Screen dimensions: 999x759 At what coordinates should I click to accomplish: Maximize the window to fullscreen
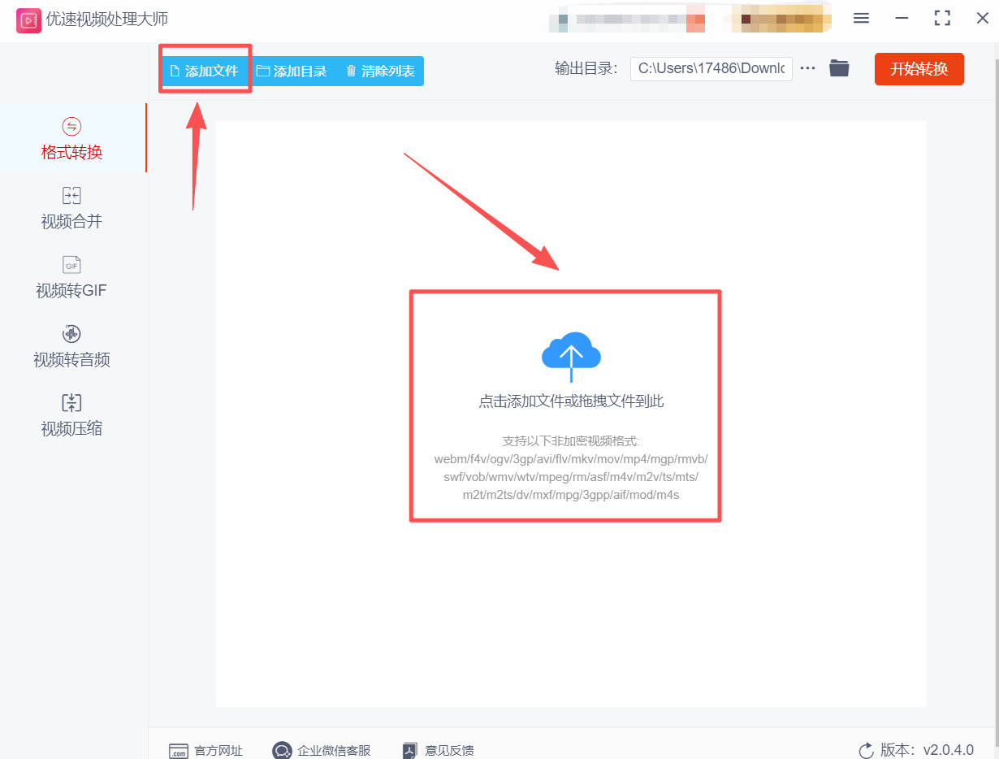pos(942,18)
